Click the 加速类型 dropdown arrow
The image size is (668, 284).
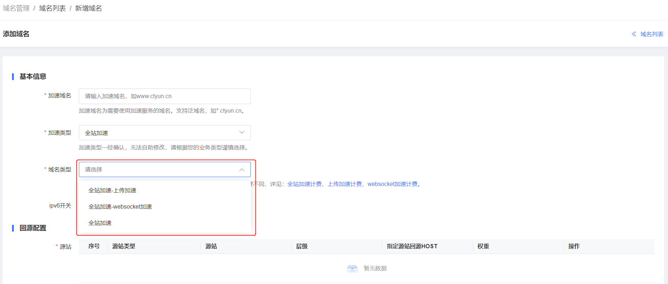click(242, 132)
